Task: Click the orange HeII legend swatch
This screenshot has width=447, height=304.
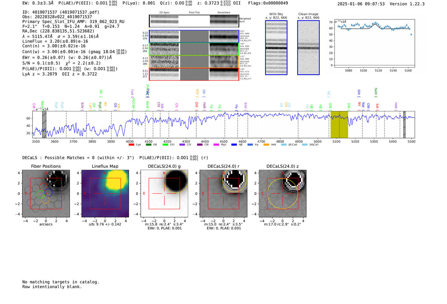Action: click(266, 145)
